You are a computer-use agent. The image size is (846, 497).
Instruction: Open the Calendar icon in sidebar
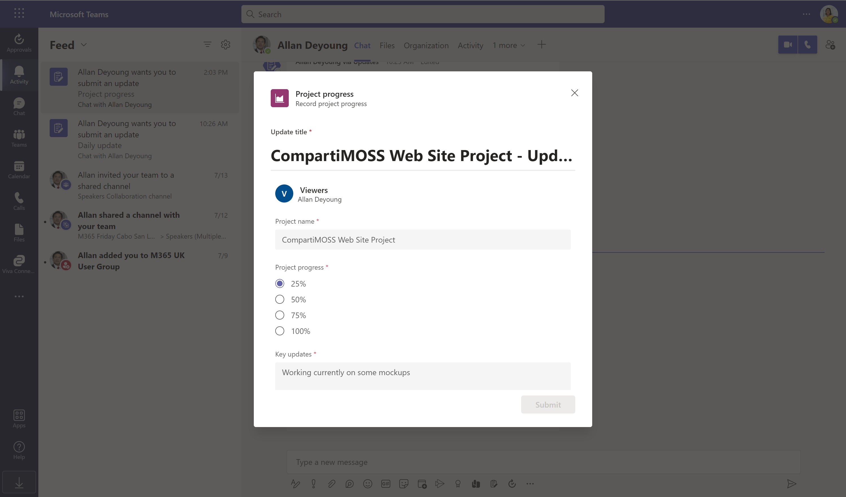[x=19, y=170]
